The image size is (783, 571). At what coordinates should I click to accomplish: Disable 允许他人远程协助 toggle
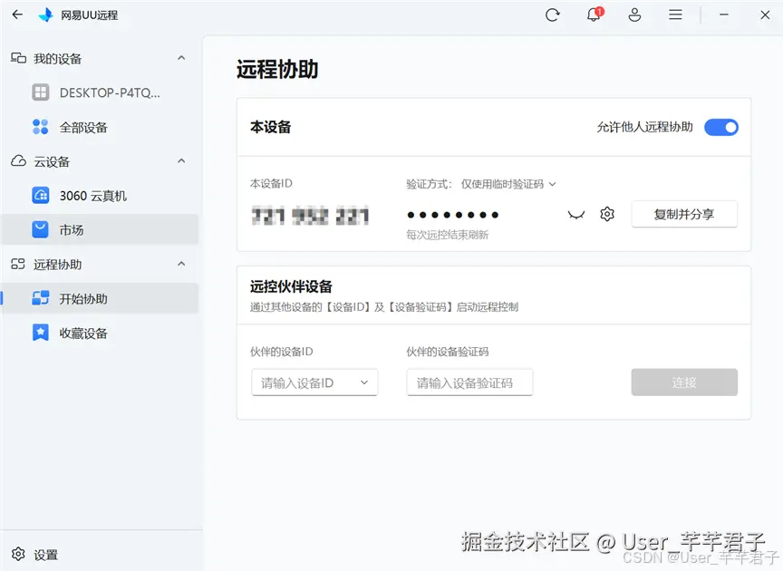(x=721, y=127)
